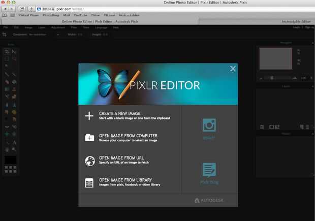Select the Lasso tool
The height and width of the screenshot is (221, 315).
point(14,58)
